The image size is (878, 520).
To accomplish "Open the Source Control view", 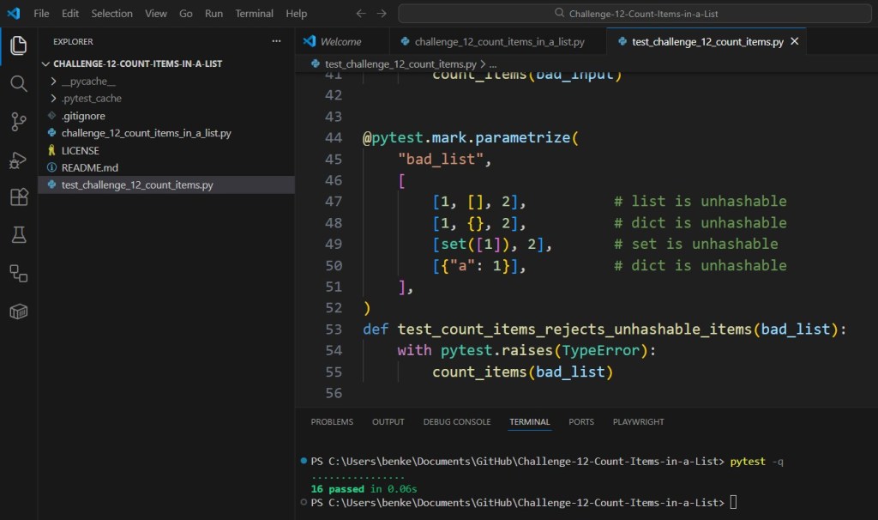I will pos(18,122).
